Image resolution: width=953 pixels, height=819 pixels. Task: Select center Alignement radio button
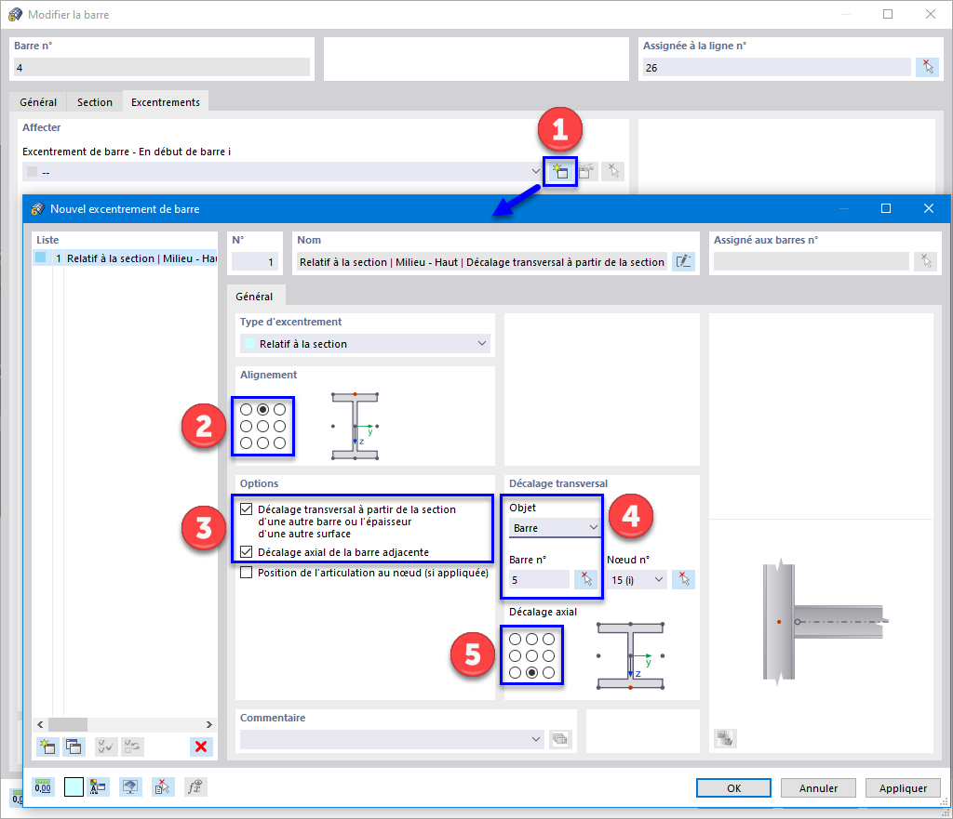262,426
